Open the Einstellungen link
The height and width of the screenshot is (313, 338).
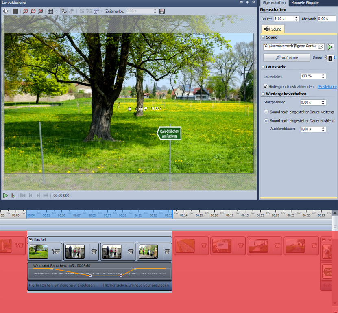click(x=327, y=87)
